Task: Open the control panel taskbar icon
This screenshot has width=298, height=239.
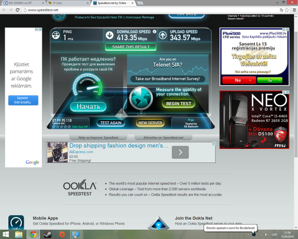Action: 75,235
